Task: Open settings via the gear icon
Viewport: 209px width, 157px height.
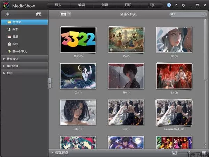Action: 183,5
